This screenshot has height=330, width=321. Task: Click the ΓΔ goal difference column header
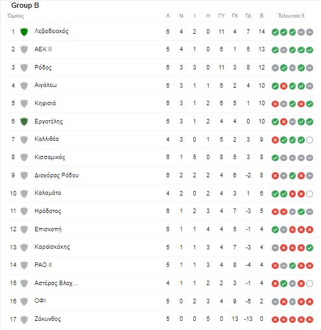[248, 16]
